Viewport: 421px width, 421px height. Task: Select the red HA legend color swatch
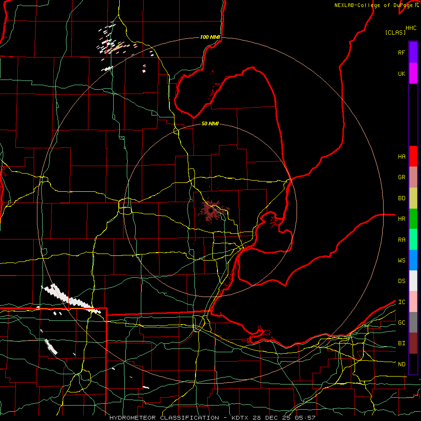[x=413, y=156]
